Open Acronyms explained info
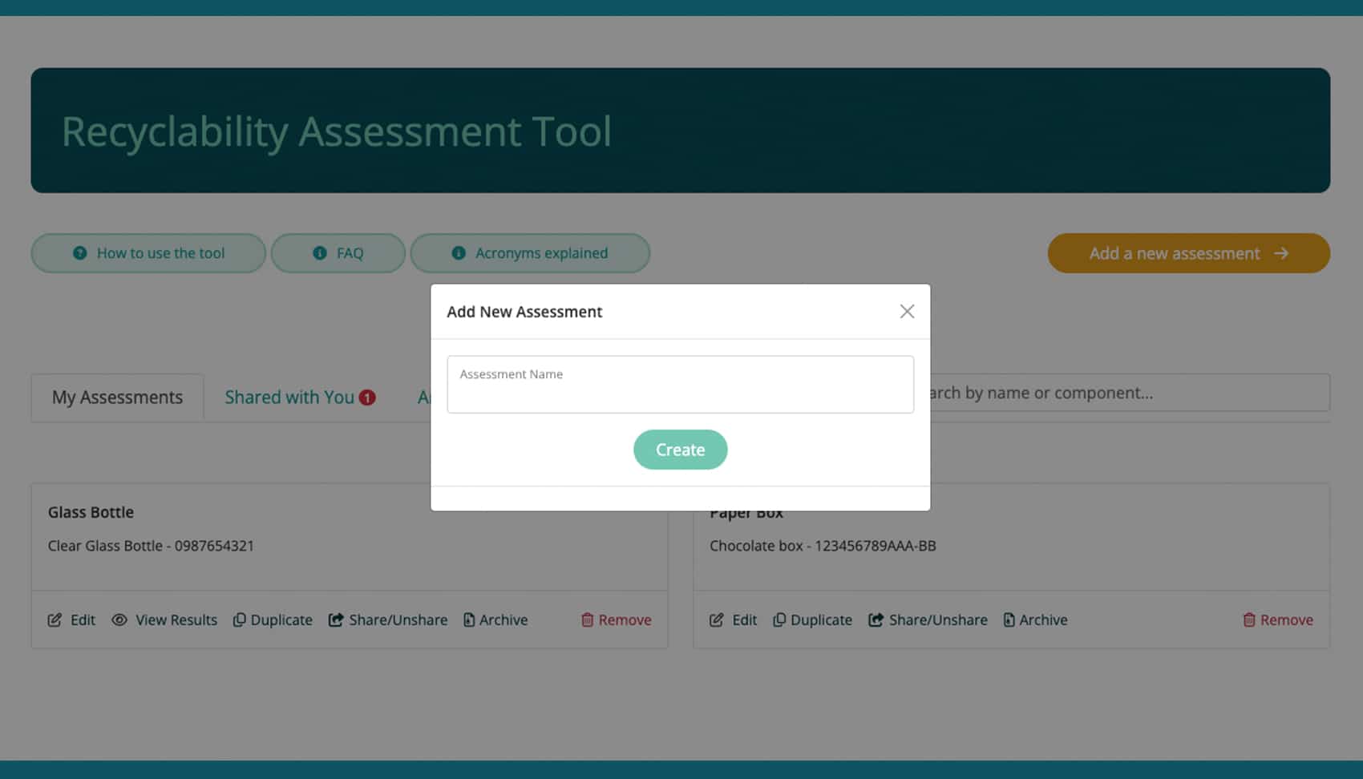Screen dimensions: 1363x779 click(530, 253)
